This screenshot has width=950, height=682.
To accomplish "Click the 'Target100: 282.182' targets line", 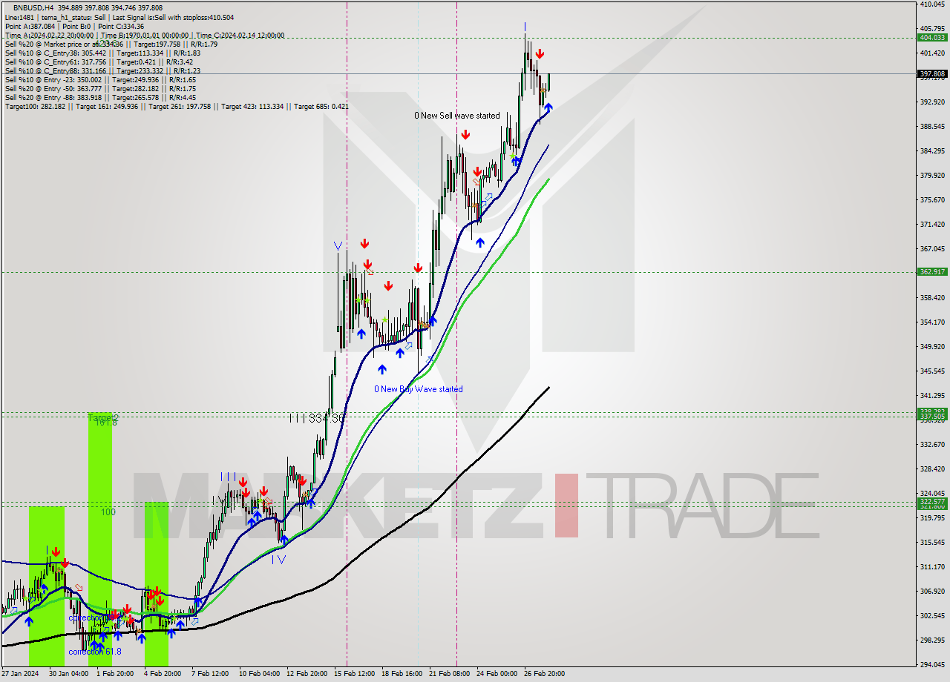I will click(x=177, y=106).
